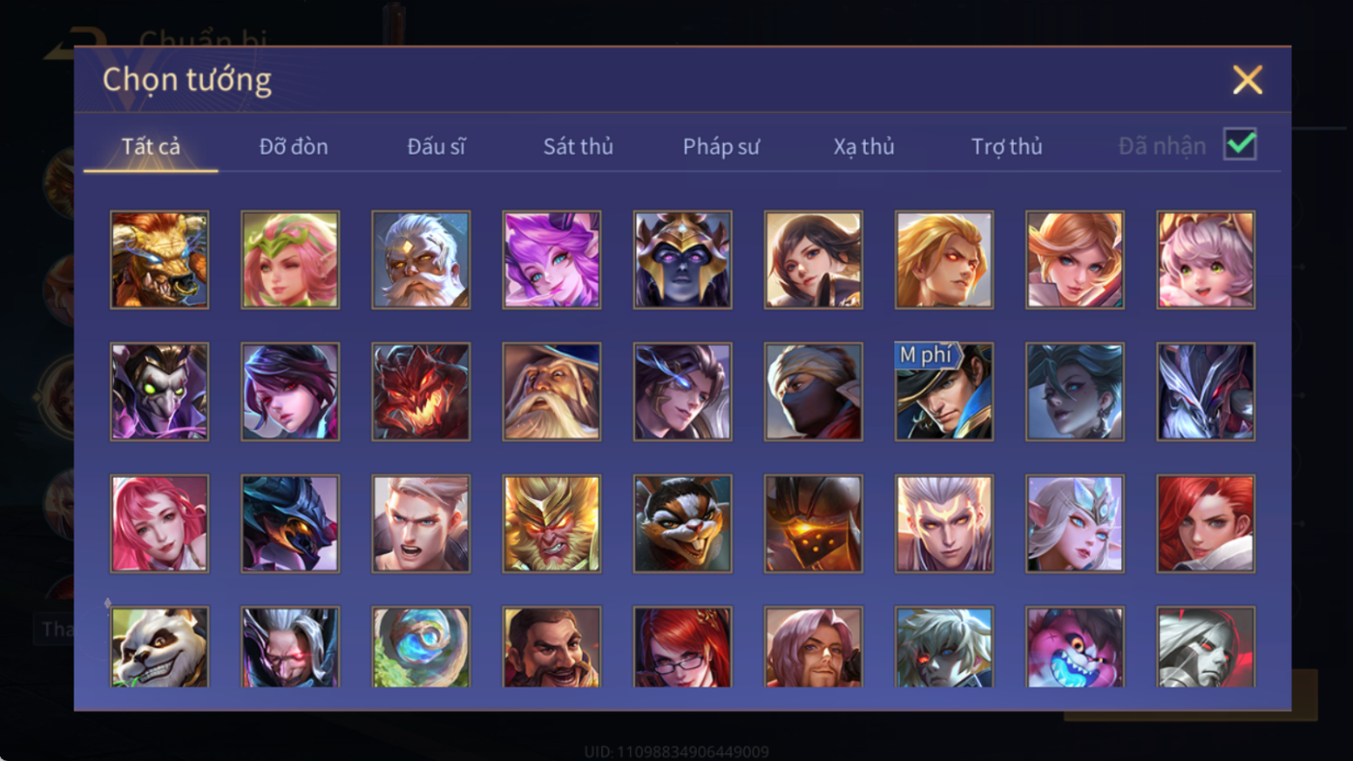
Task: Toggle the 'Đã nhận' checkbox
Action: (x=1240, y=145)
